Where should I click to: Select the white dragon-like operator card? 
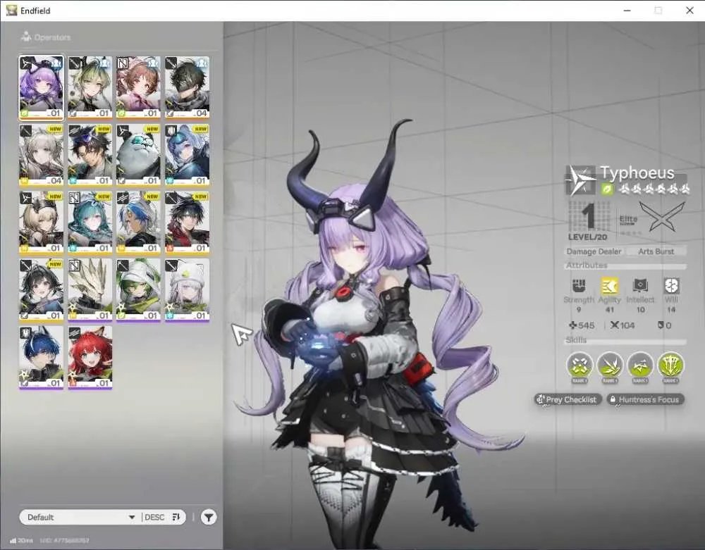[x=90, y=290]
